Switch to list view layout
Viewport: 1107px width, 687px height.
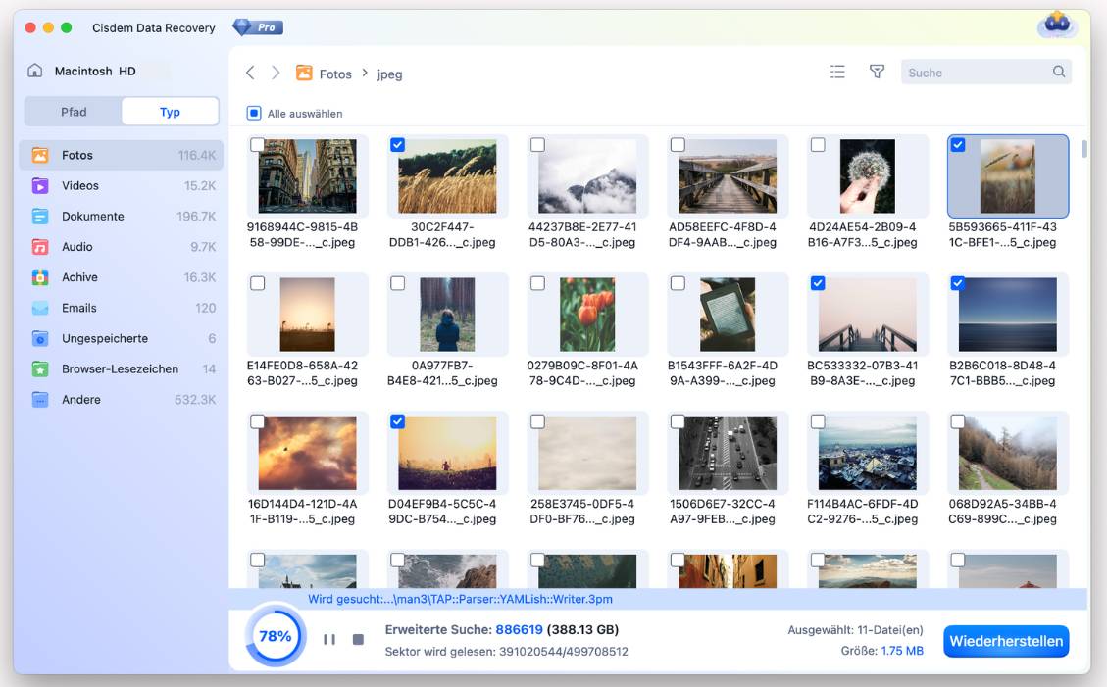tap(836, 71)
